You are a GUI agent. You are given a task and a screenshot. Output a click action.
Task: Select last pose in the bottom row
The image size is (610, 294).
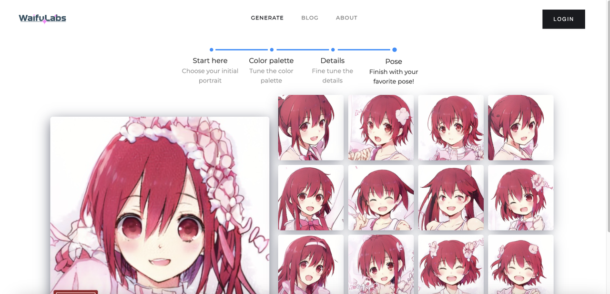pyautogui.click(x=521, y=264)
